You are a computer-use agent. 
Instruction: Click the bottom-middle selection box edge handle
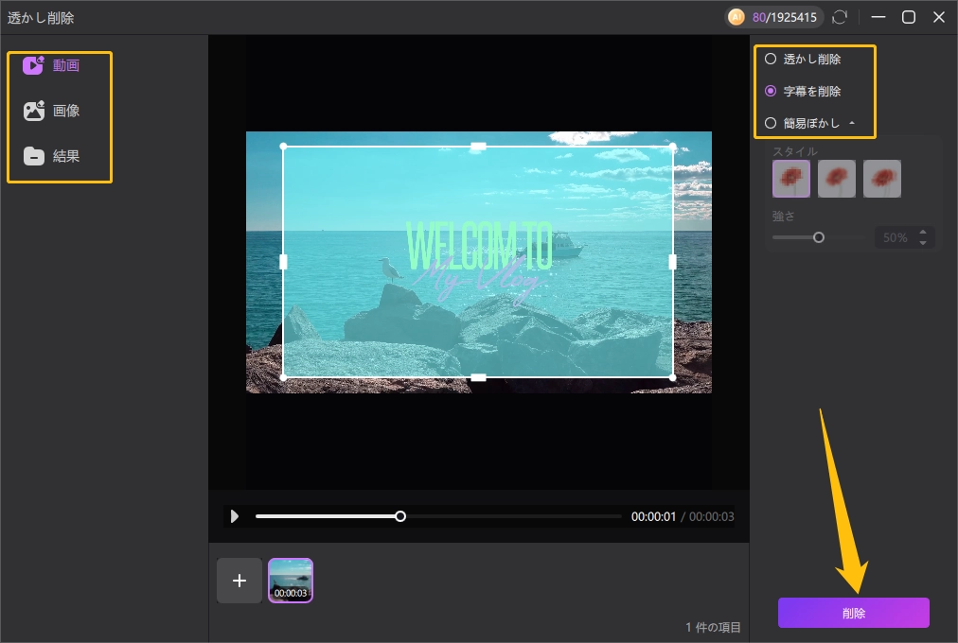click(478, 377)
